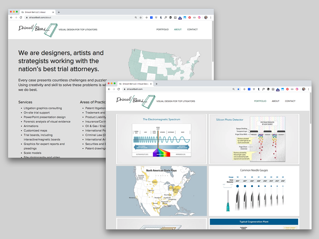This screenshot has height=239, width=319.
Task: Open CONTACT nav link in front window
Action: pyautogui.click(x=290, y=101)
